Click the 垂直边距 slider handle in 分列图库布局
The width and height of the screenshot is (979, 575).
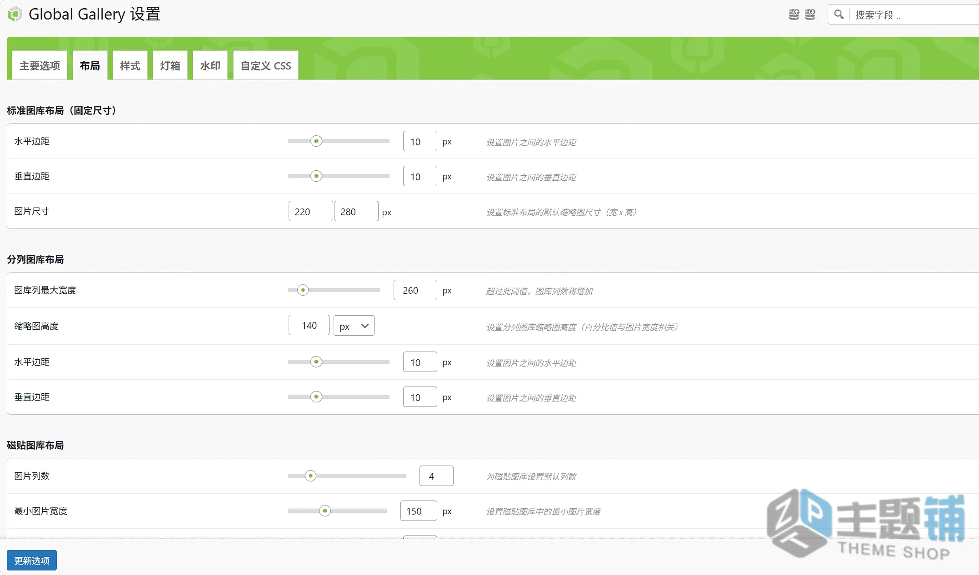[316, 397]
